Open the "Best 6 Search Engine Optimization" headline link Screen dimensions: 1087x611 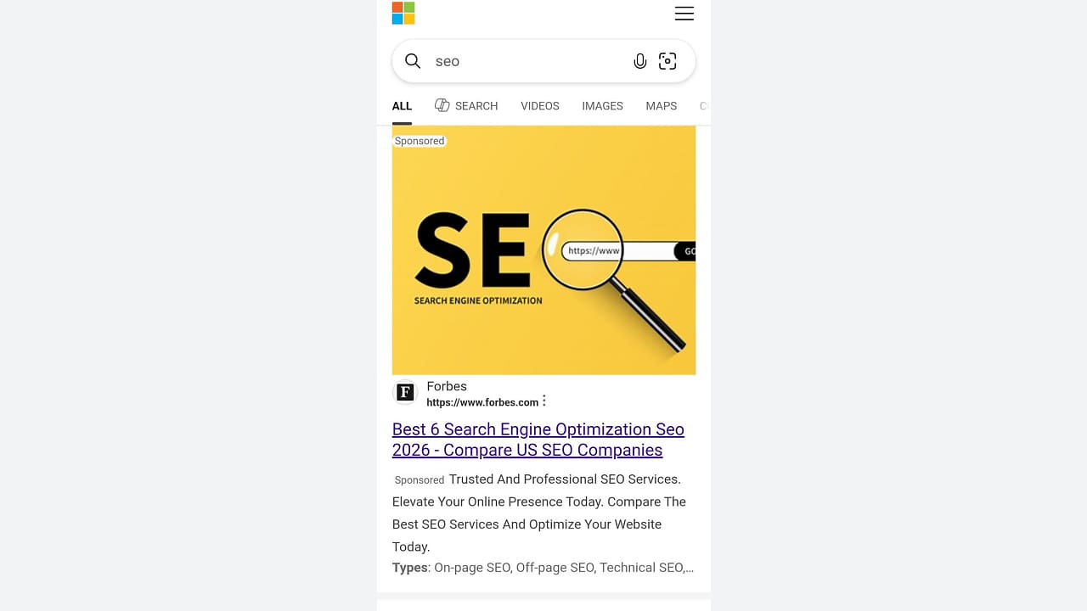538,440
